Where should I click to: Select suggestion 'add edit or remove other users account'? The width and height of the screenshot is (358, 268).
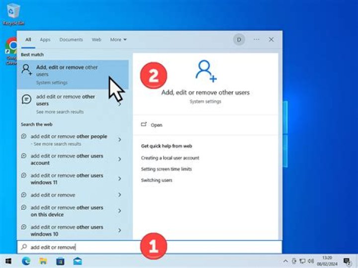[67, 159]
